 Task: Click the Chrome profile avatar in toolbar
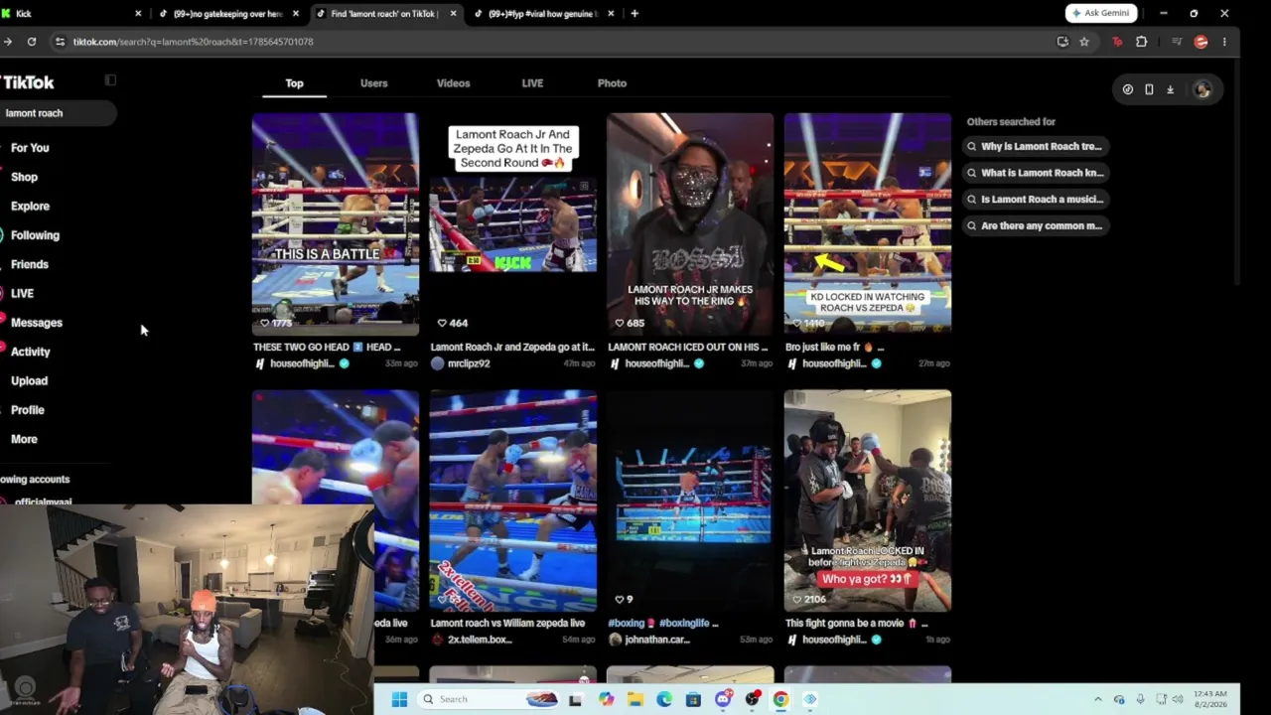pos(1200,42)
